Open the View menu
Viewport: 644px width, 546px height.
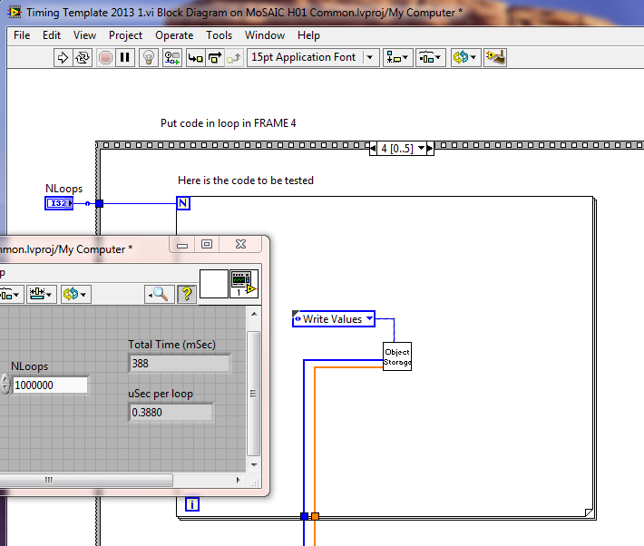pyautogui.click(x=84, y=35)
